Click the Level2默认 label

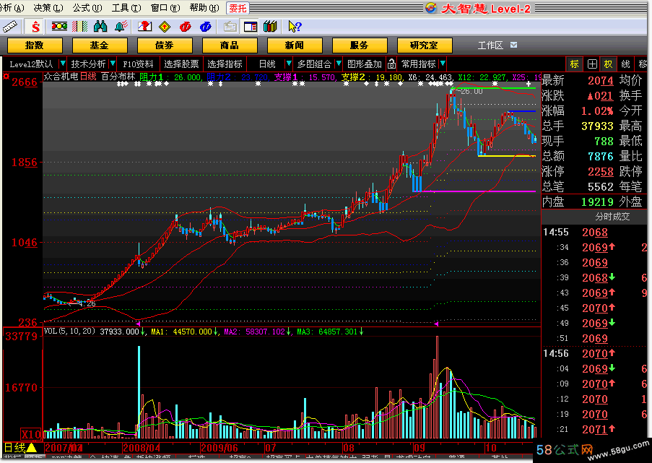pos(31,64)
